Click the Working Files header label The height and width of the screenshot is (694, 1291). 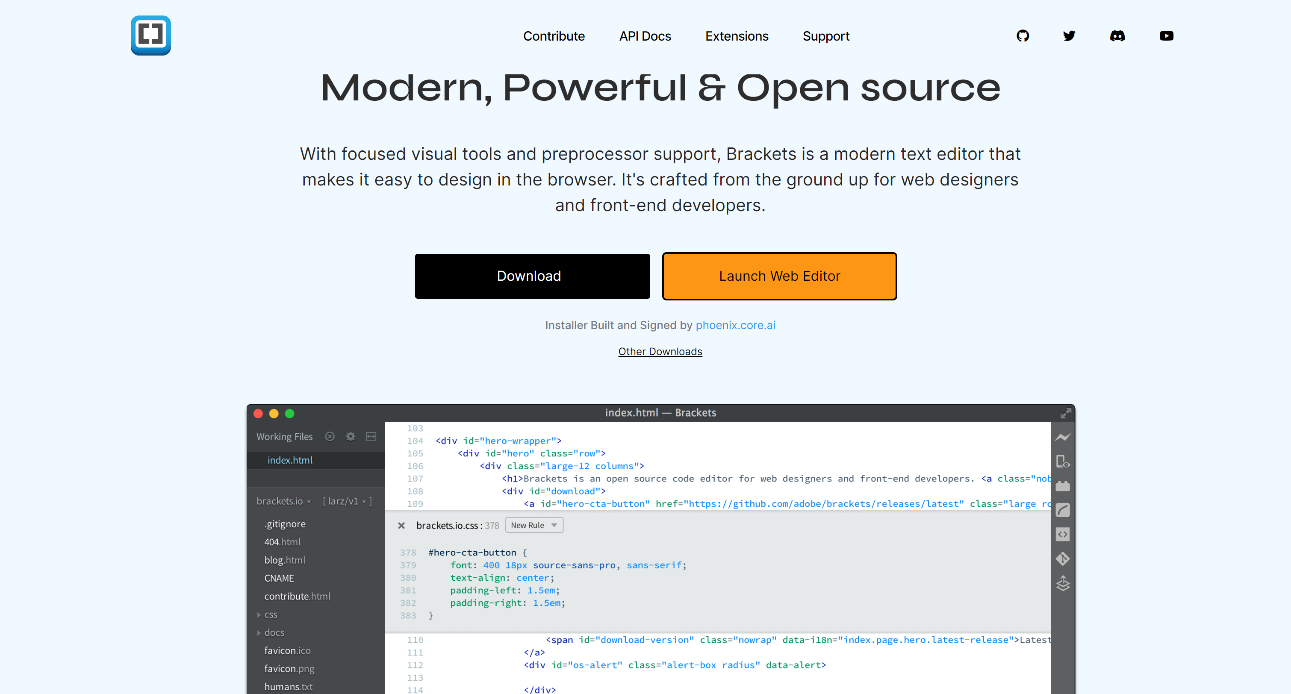[x=284, y=436]
